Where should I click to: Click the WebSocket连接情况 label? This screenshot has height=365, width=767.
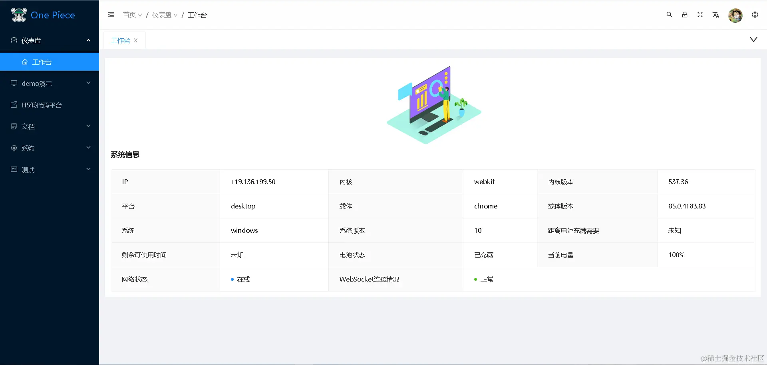pyautogui.click(x=369, y=279)
